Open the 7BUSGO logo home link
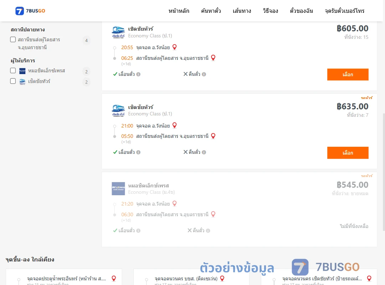385x285 pixels. [x=30, y=11]
